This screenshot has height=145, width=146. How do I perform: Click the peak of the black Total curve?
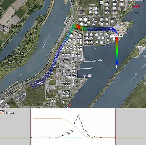click(x=78, y=116)
